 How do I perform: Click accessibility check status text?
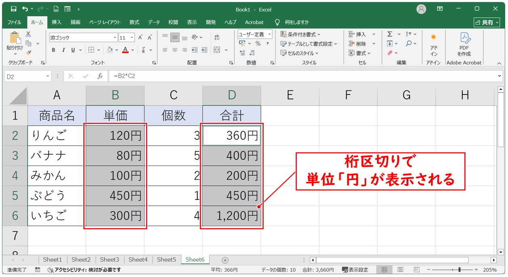pos(84,270)
